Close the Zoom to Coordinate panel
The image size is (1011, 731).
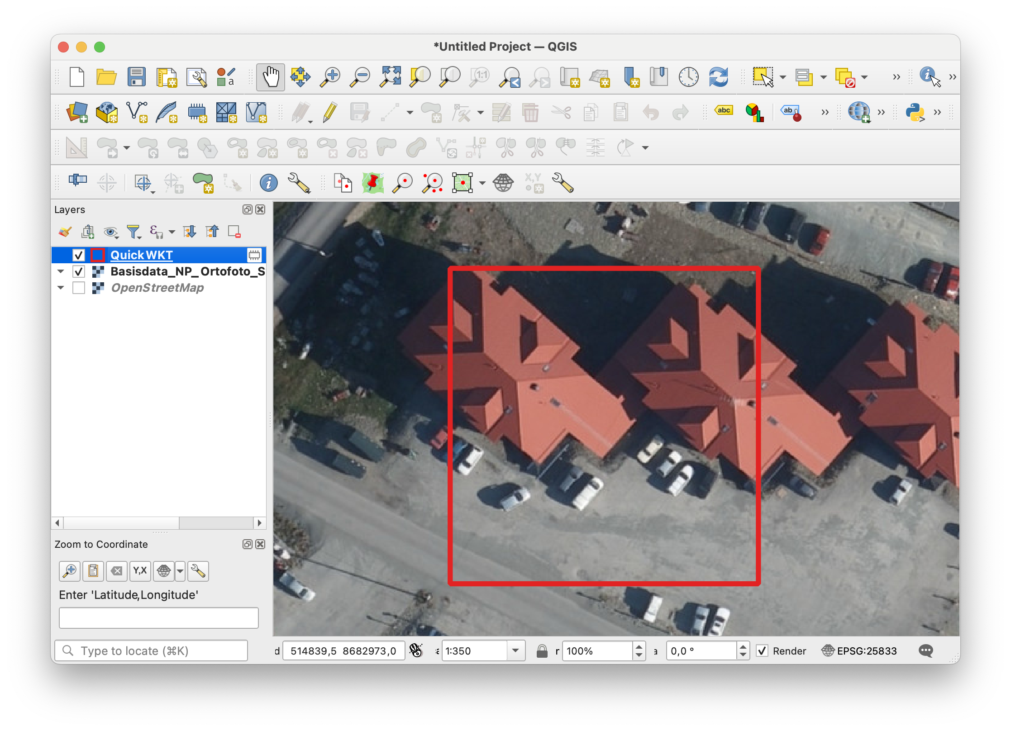(260, 544)
